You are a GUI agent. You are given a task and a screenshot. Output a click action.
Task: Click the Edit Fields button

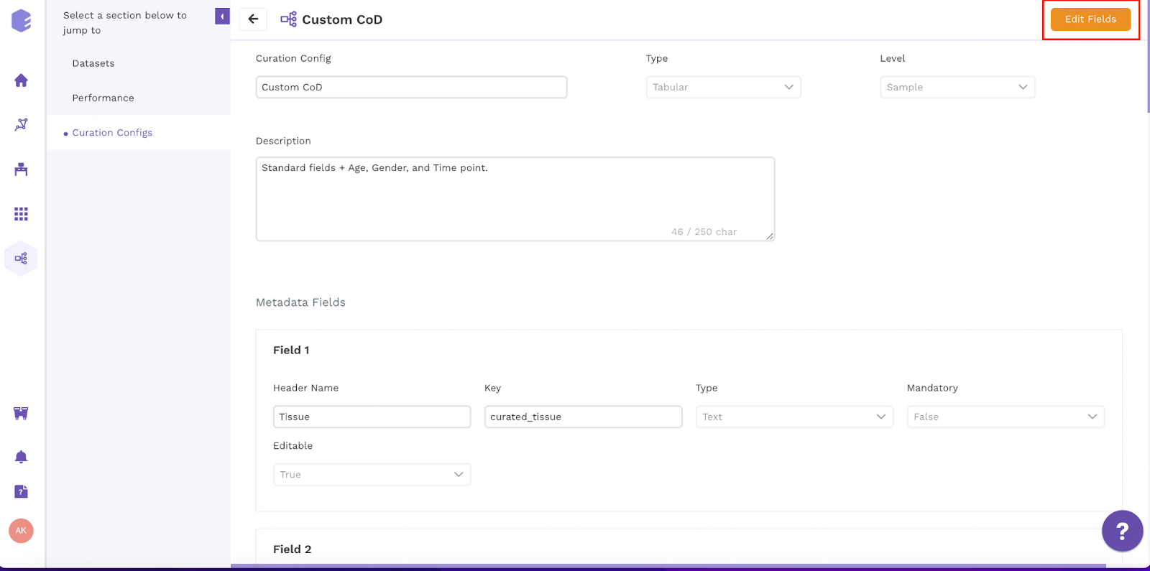(x=1090, y=19)
